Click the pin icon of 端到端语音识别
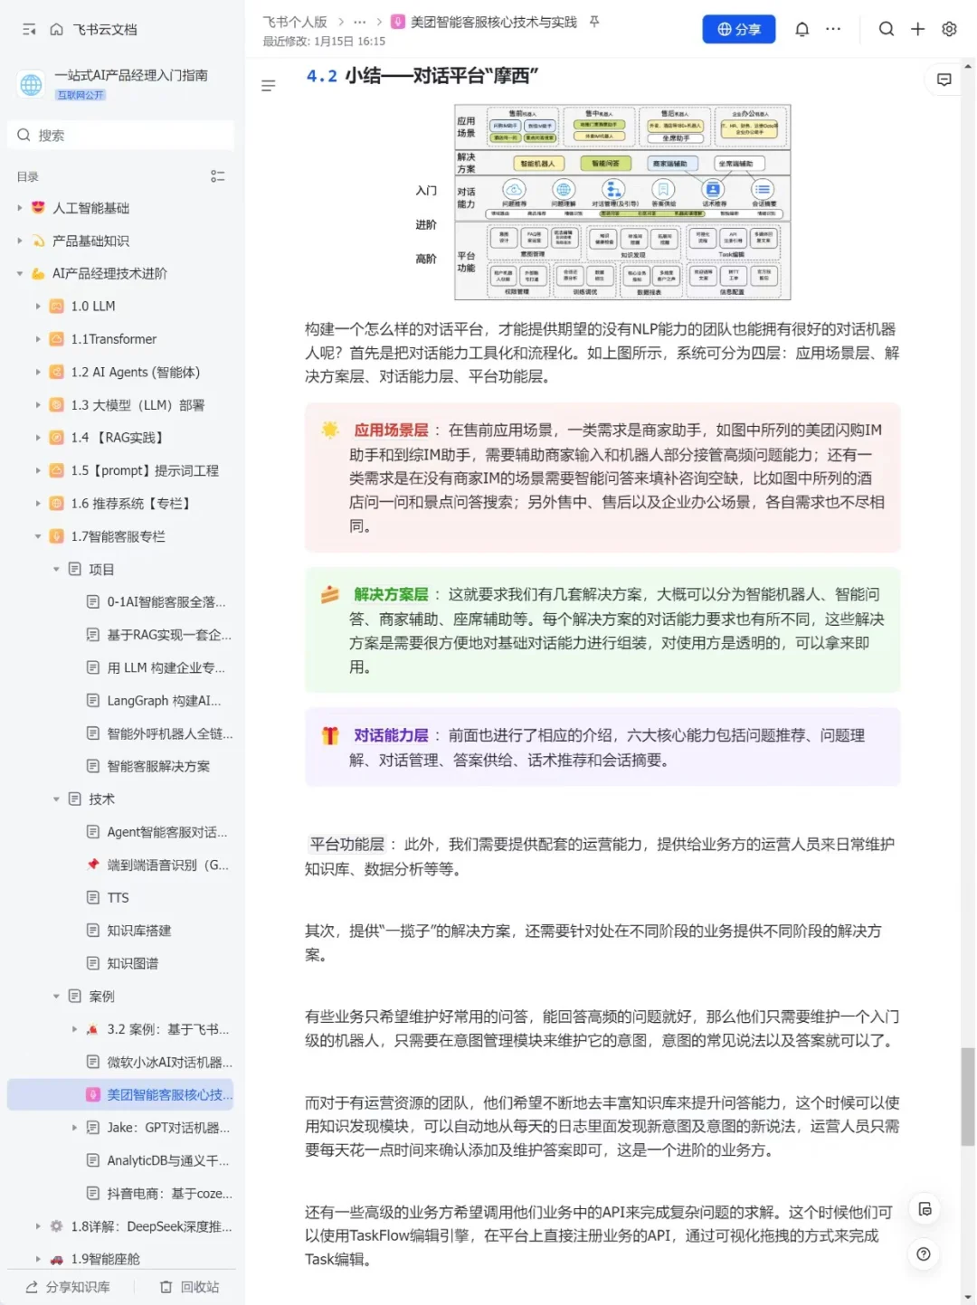 [x=92, y=865]
